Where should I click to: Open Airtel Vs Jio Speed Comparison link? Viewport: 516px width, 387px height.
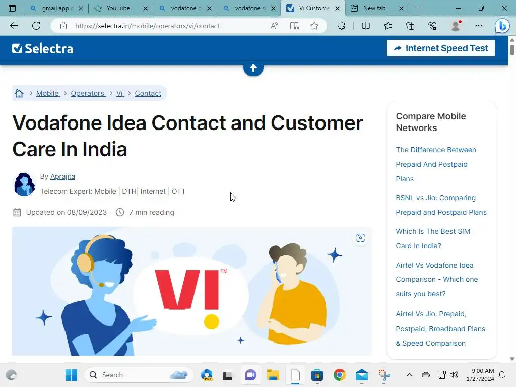coord(440,329)
